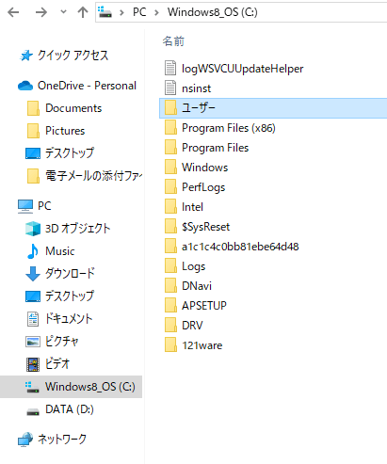Select the Logs folder
The width and height of the screenshot is (387, 464).
point(193,266)
